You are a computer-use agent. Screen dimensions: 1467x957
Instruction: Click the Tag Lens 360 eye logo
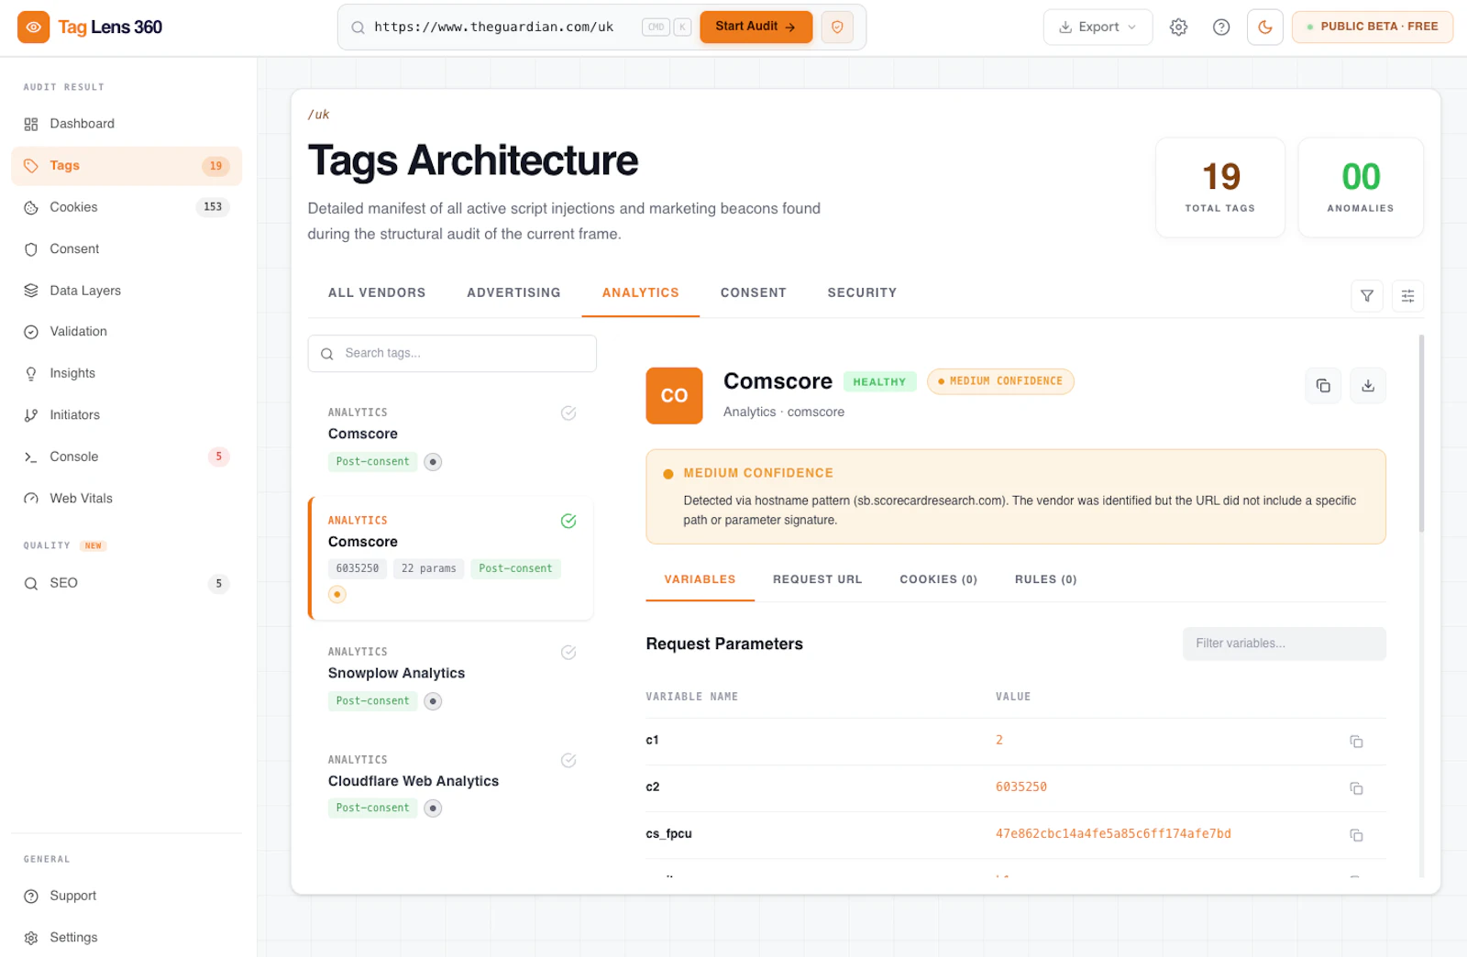coord(33,27)
